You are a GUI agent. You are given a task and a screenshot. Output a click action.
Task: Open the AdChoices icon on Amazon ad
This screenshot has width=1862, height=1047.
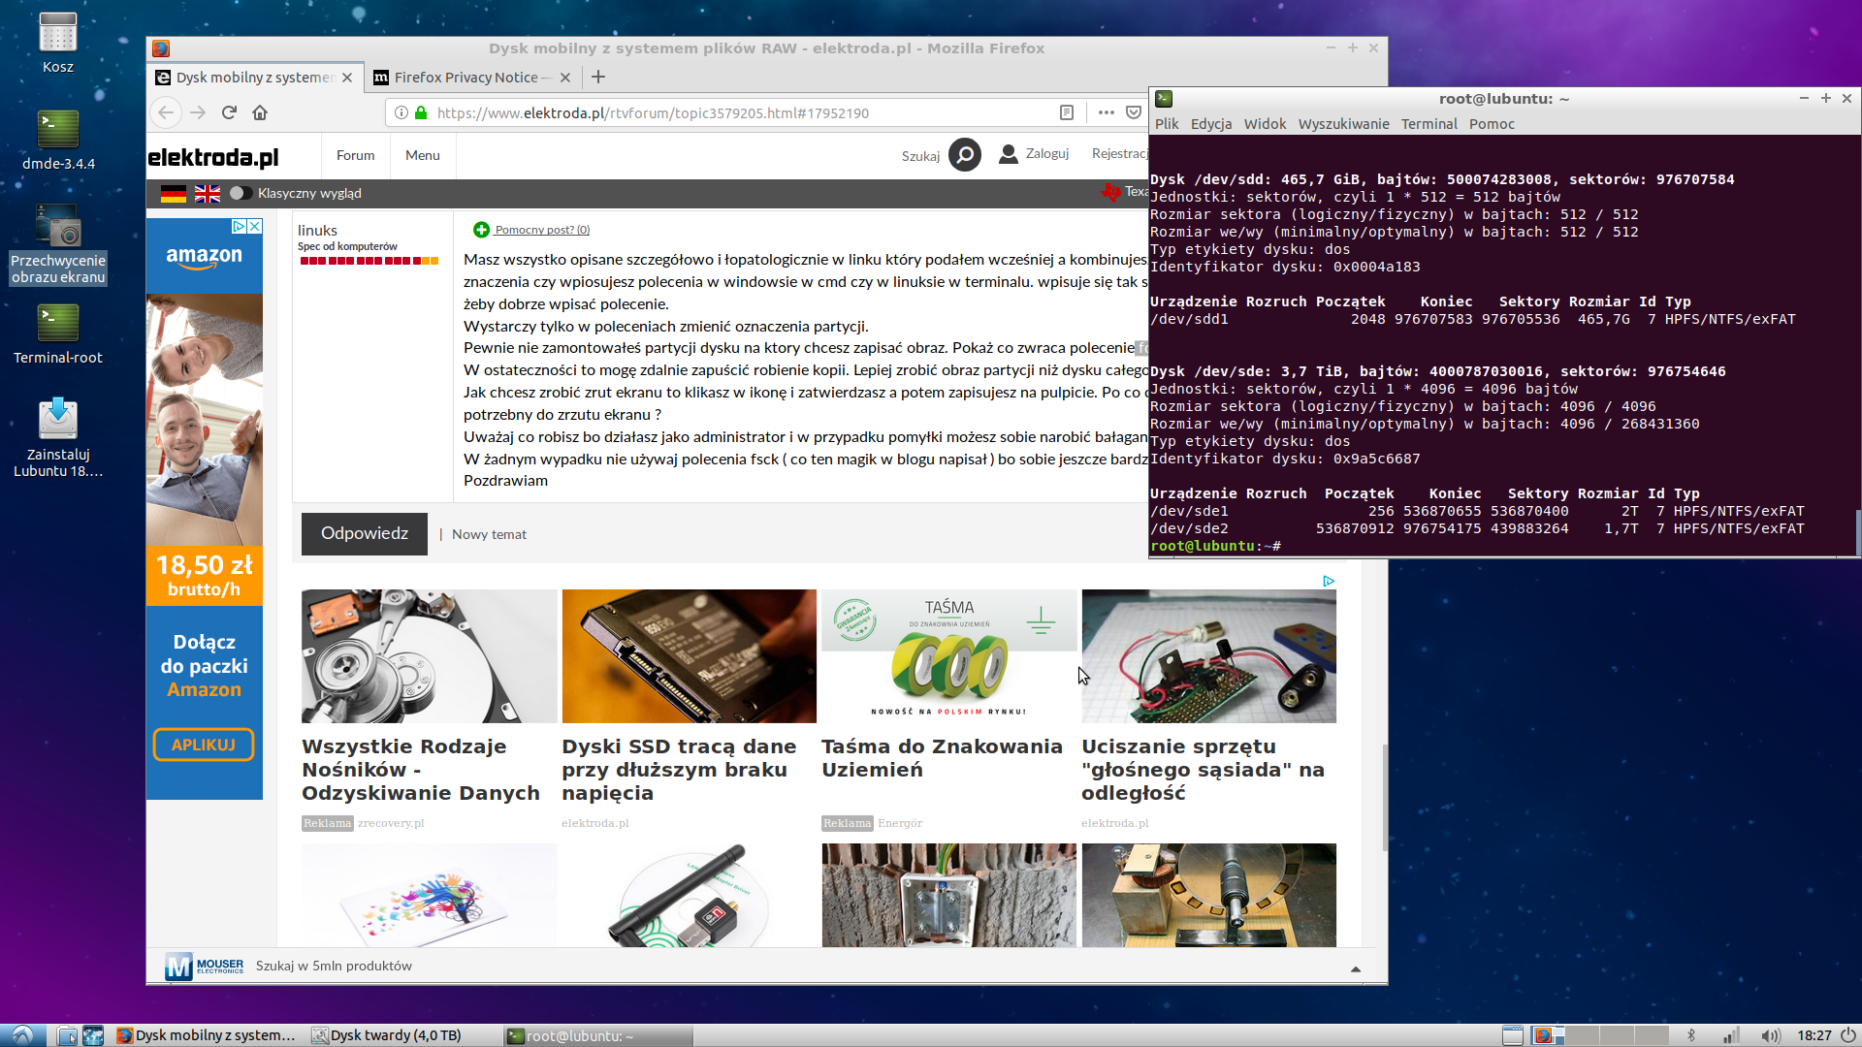coord(239,226)
